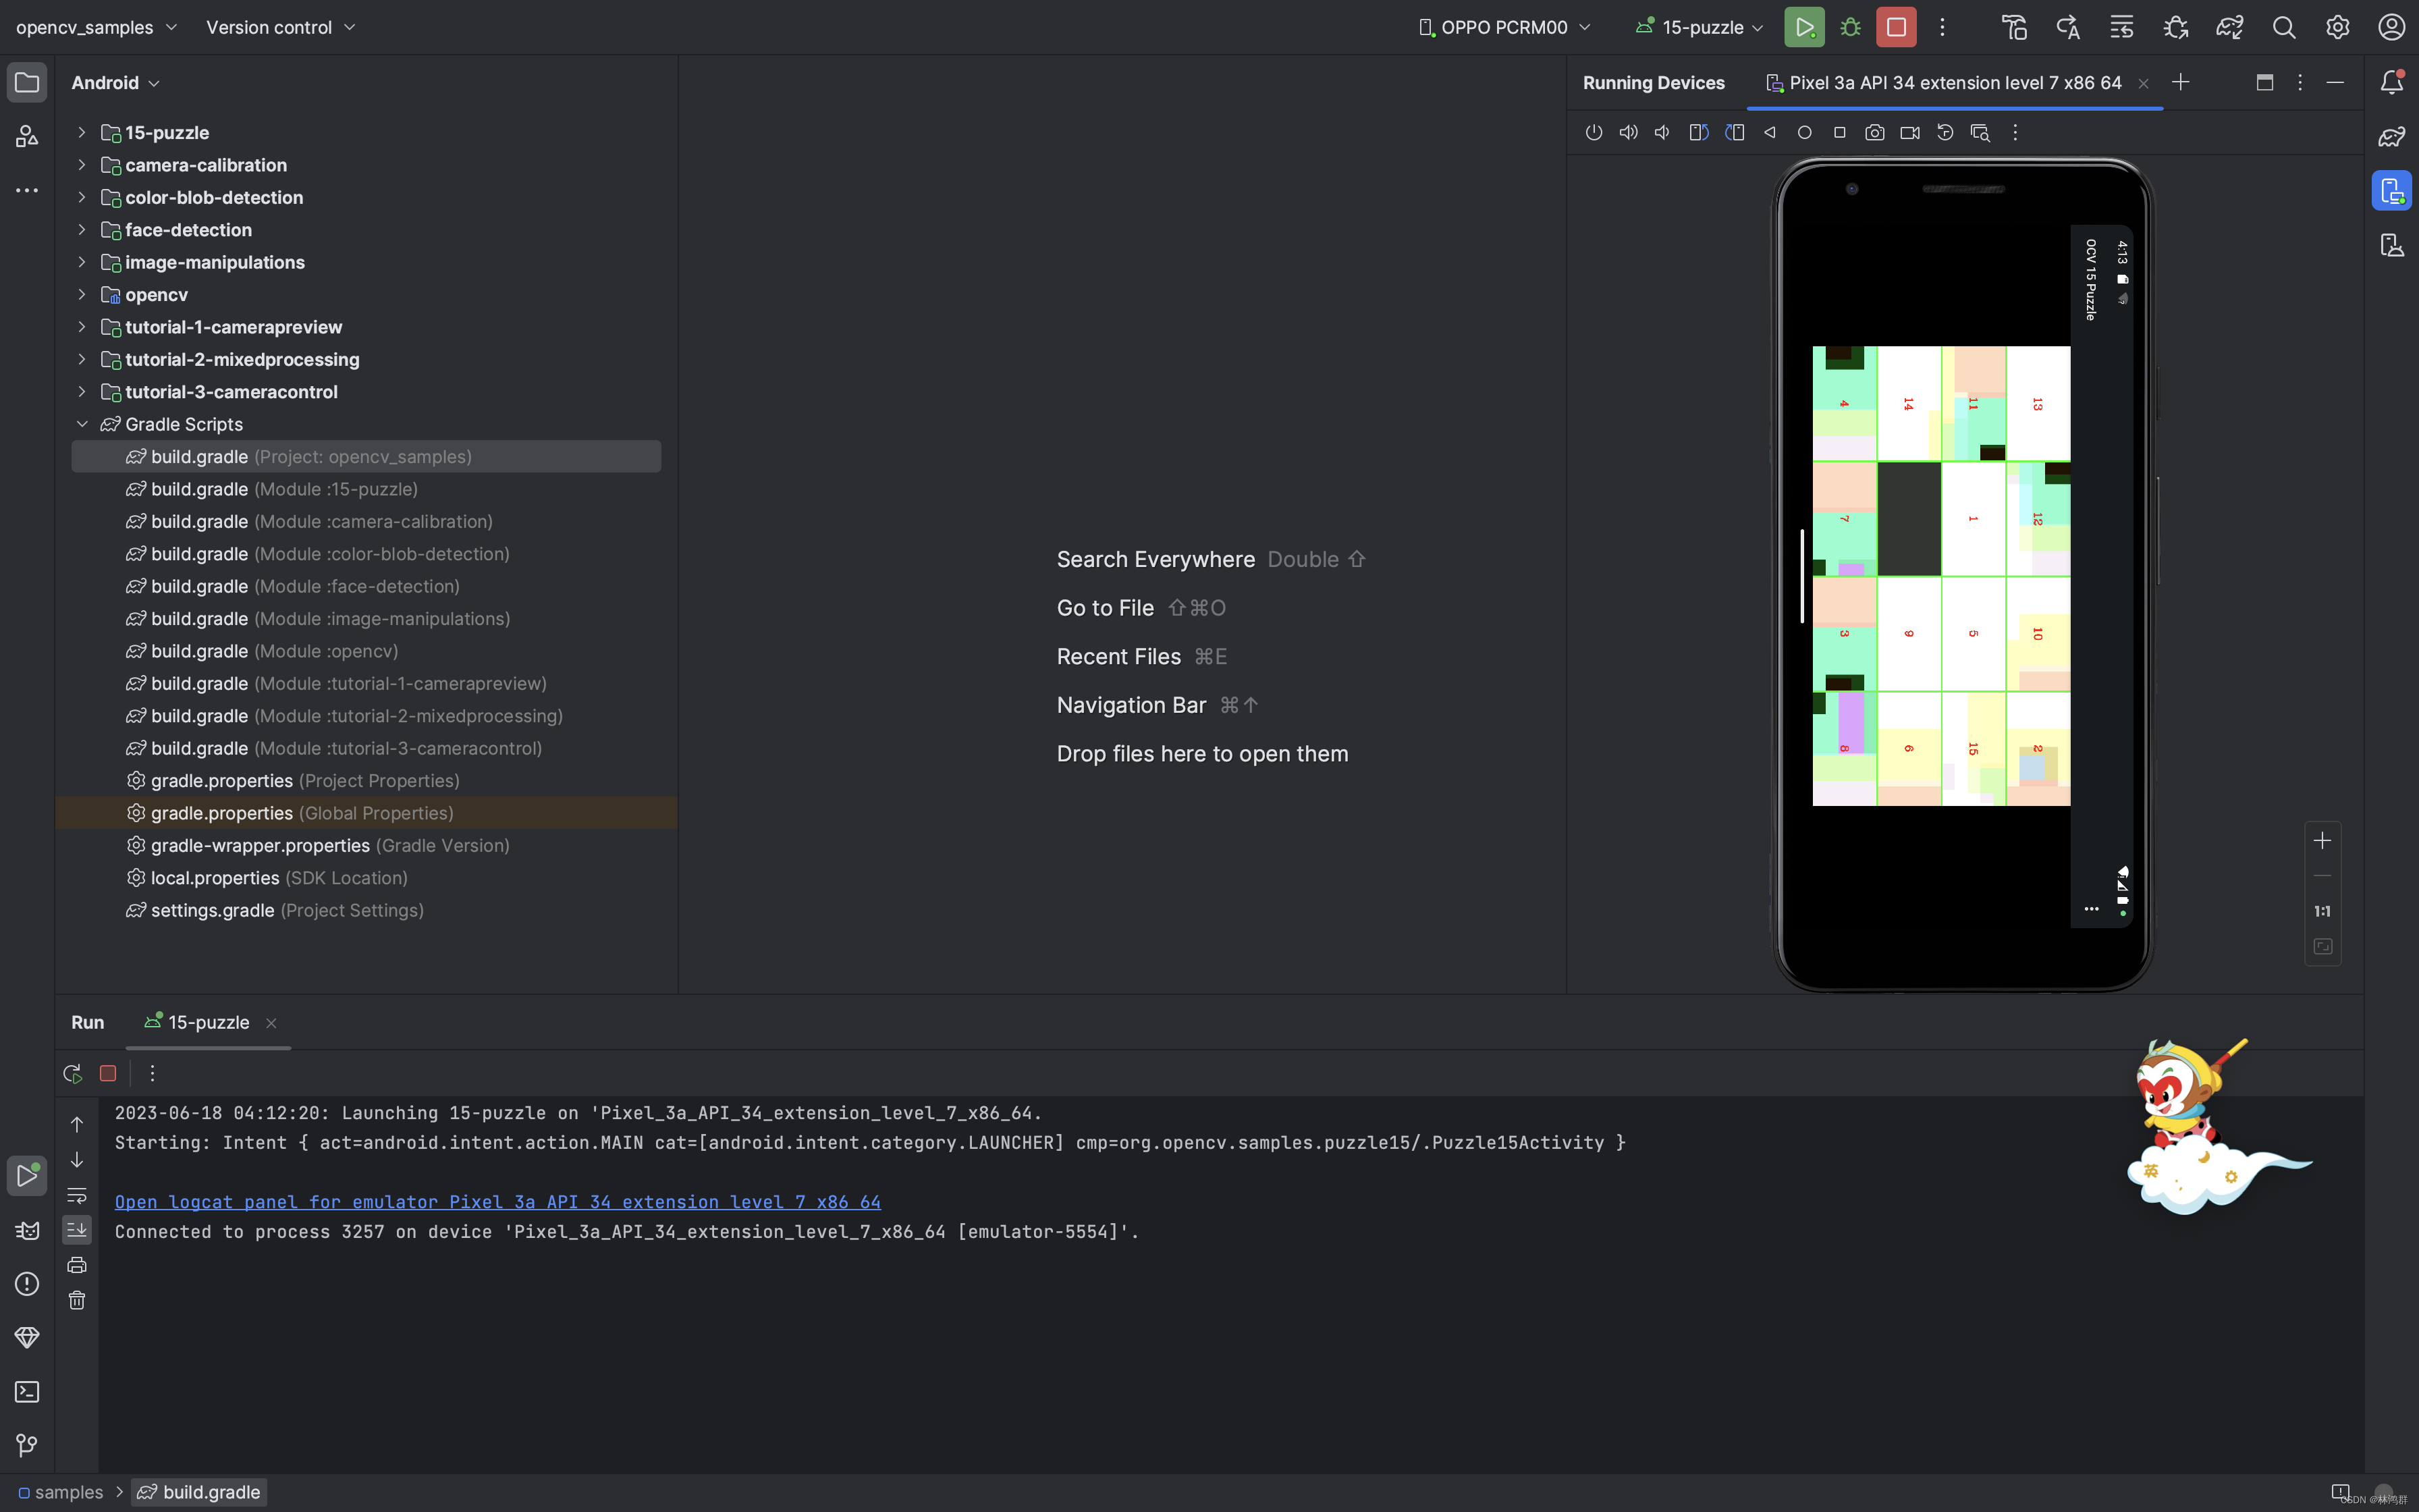The image size is (2419, 1512).
Task: Toggle the Project tool window folder icon
Action: click(x=27, y=83)
